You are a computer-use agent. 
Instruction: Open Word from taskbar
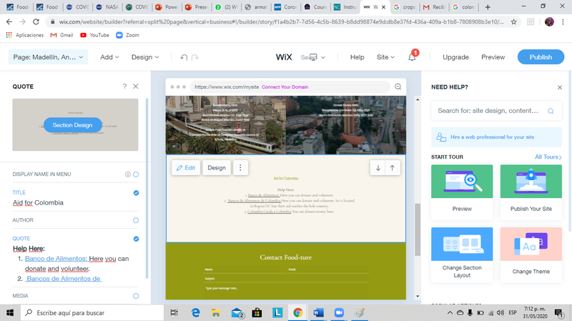click(x=318, y=312)
